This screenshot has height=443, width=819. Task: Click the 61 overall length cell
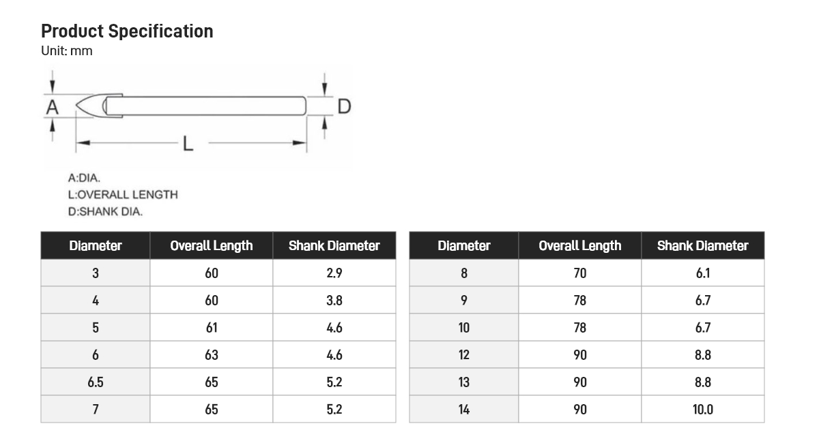(x=212, y=328)
